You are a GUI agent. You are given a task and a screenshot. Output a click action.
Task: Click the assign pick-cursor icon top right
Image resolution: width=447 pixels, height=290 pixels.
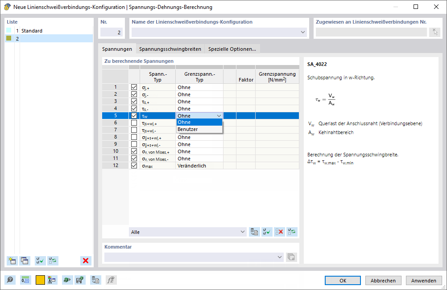click(x=435, y=32)
